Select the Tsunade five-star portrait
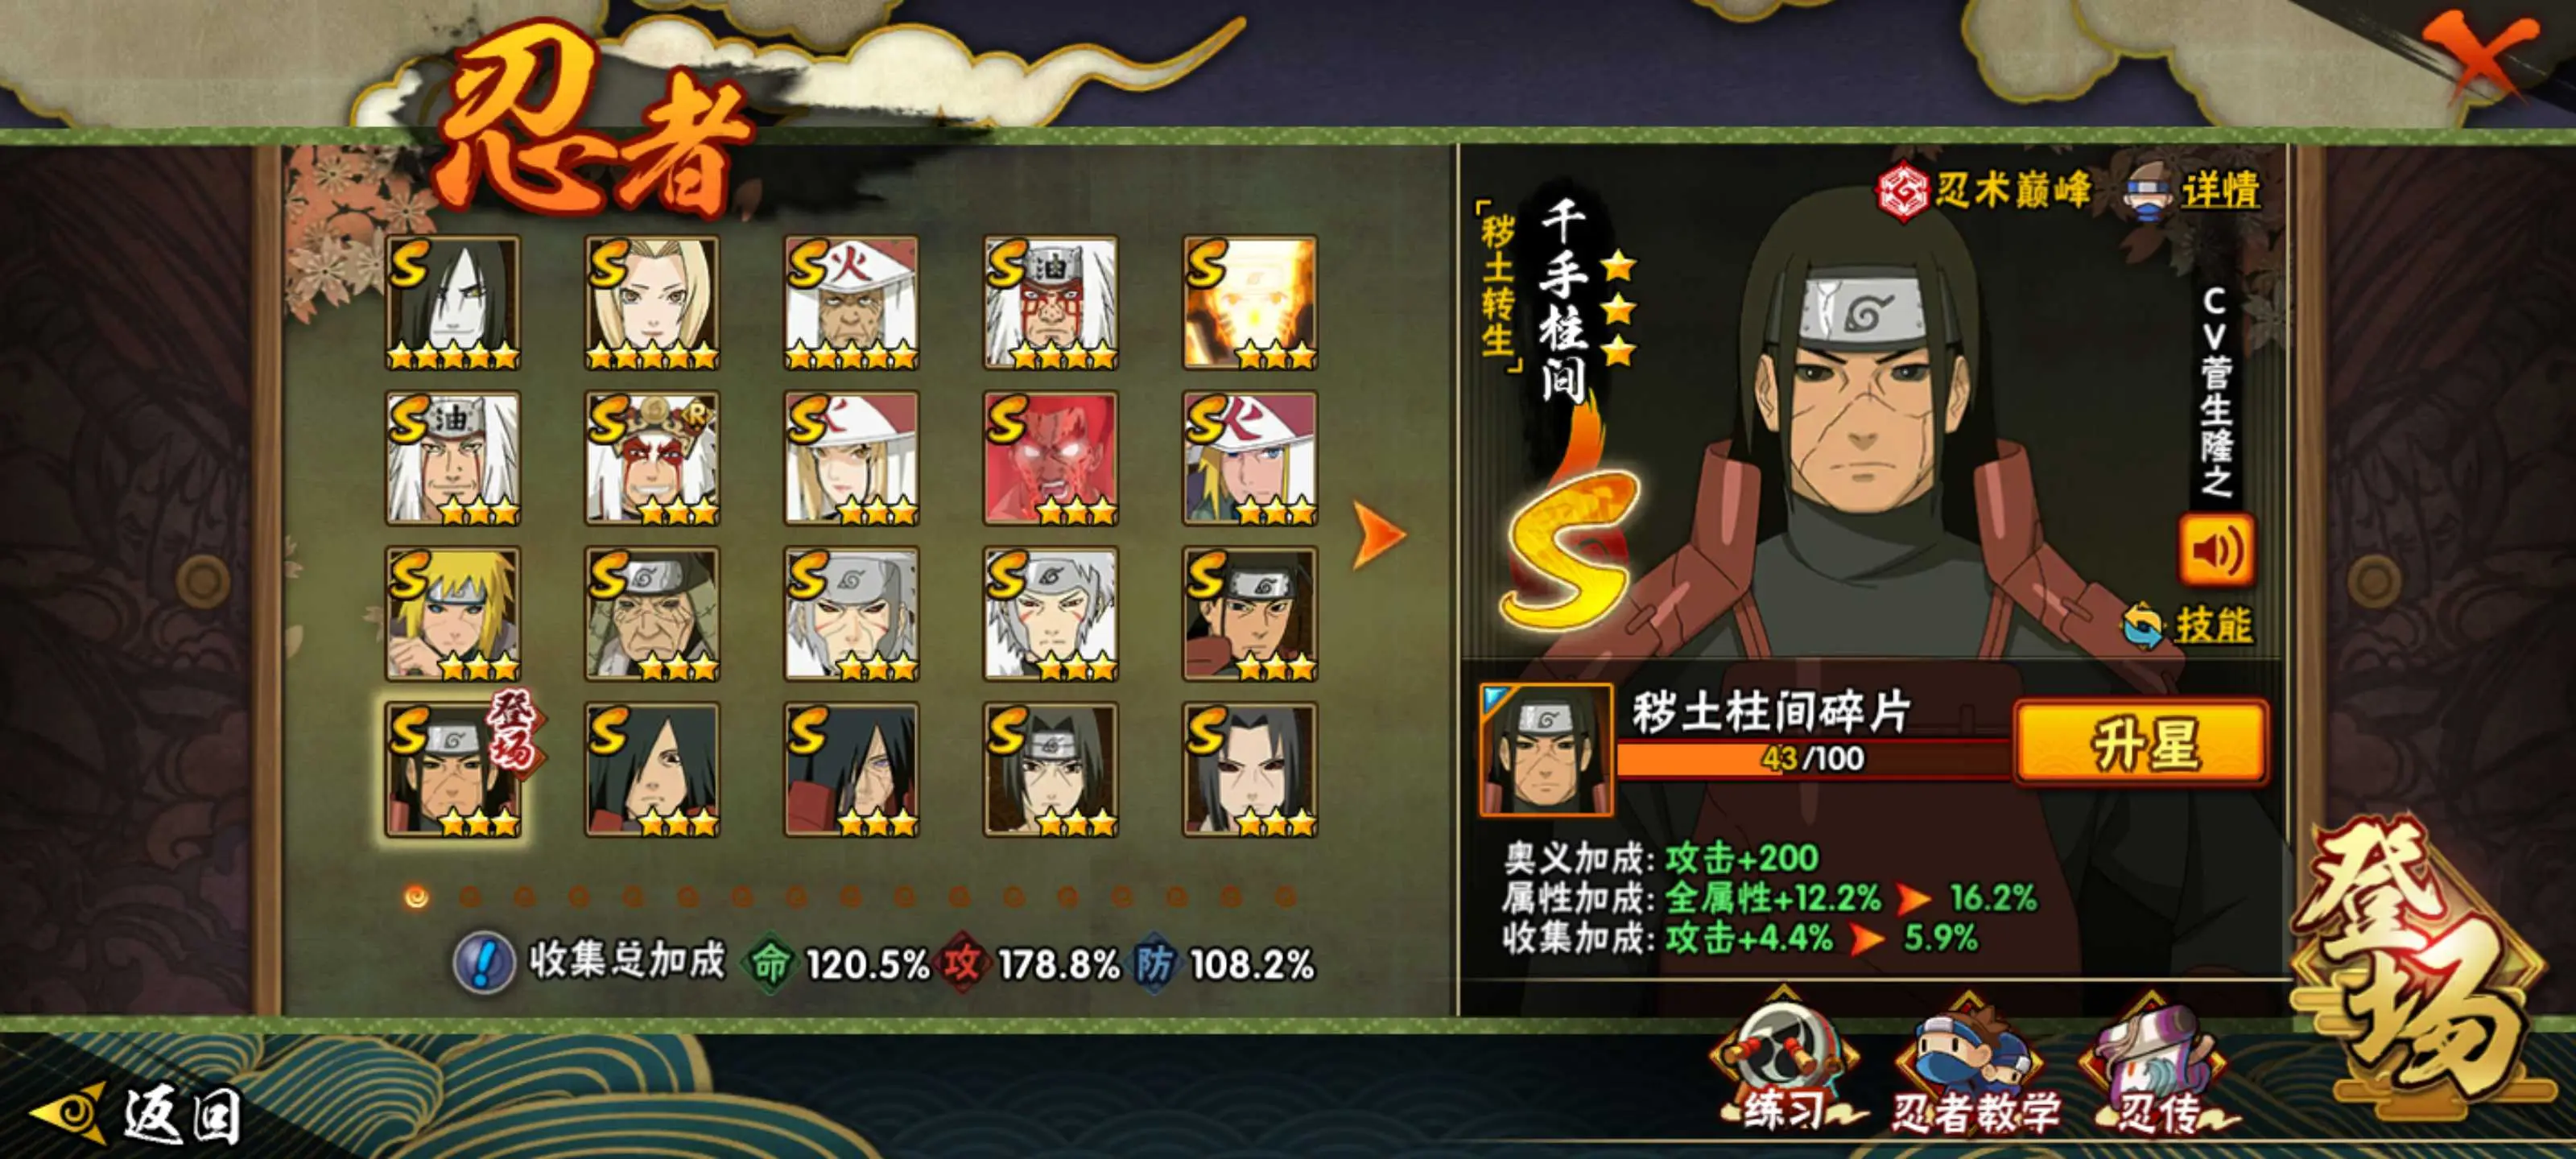The image size is (2576, 1159). pyautogui.click(x=652, y=303)
